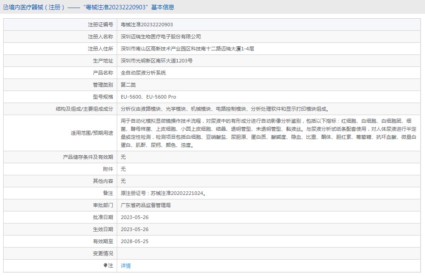Screen dimensions: 425x277
Task: Click the 无 value in the 附件 row
Action: [x=123, y=169]
